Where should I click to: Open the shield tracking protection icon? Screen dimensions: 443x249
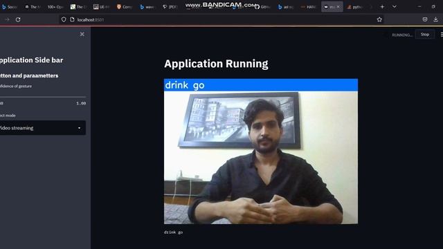pyautogui.click(x=64, y=19)
